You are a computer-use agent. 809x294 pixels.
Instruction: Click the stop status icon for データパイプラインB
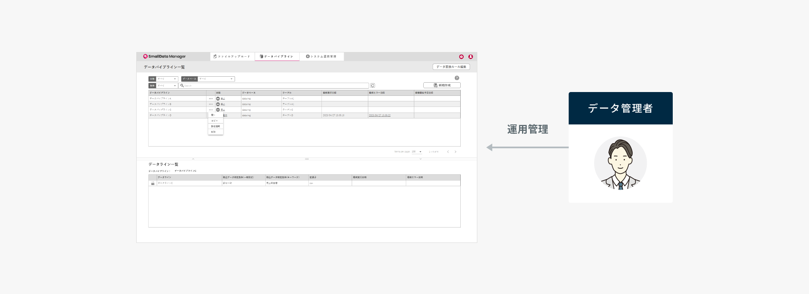[x=218, y=104]
